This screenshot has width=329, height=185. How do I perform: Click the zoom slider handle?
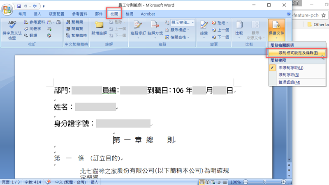click(x=264, y=182)
